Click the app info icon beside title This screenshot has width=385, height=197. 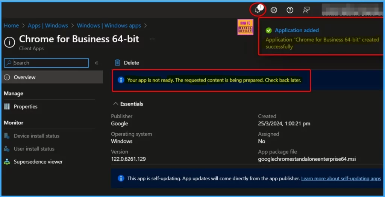click(9, 42)
